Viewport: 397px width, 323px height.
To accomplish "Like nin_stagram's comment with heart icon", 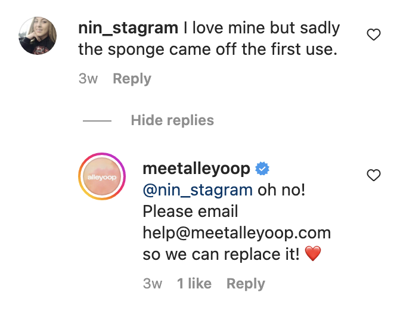I will 374,35.
